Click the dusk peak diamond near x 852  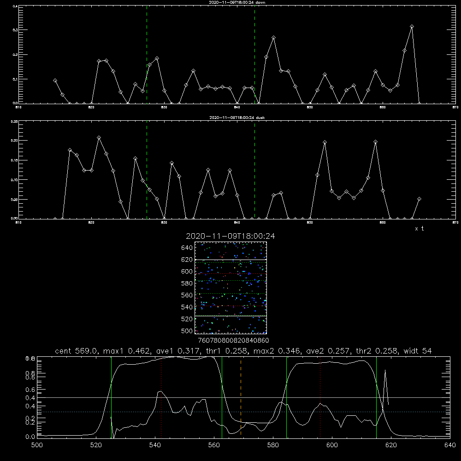[325, 142]
